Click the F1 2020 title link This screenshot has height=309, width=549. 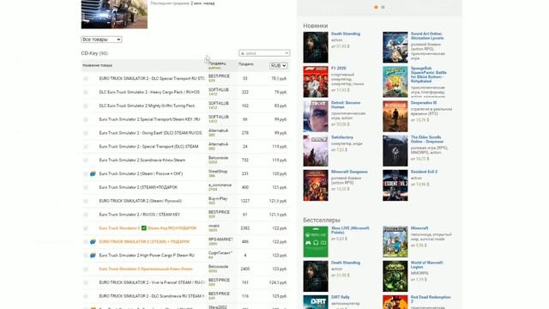click(x=339, y=69)
